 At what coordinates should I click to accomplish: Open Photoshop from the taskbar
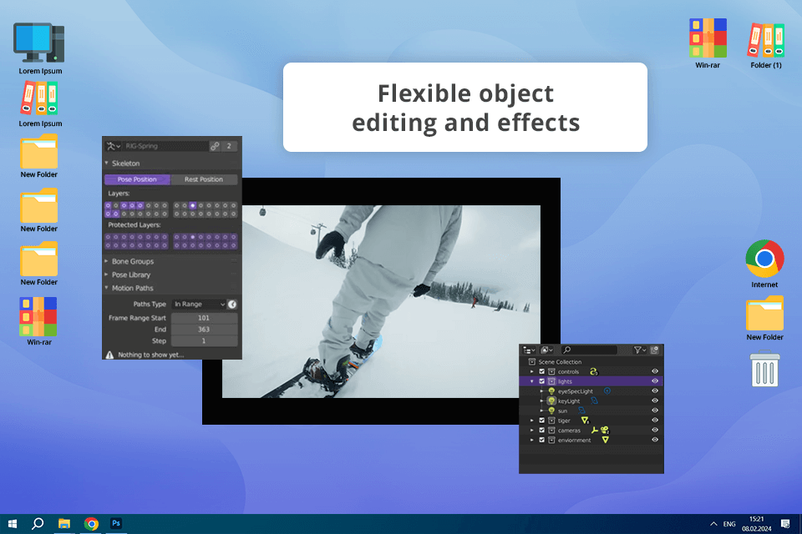tap(116, 523)
